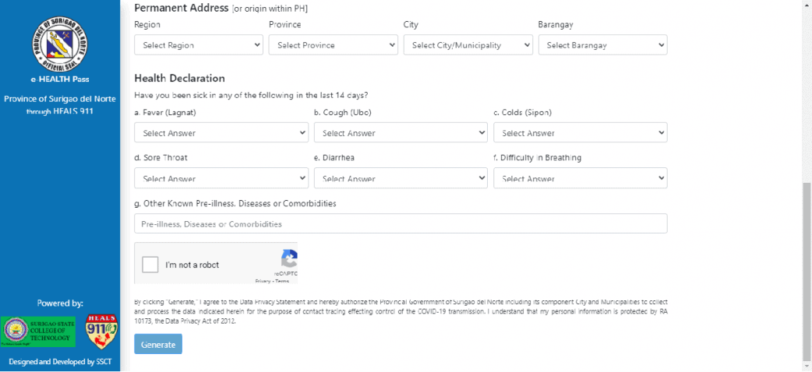Image resolution: width=812 pixels, height=372 pixels.
Task: Open the Select Region dropdown
Action: 199,45
